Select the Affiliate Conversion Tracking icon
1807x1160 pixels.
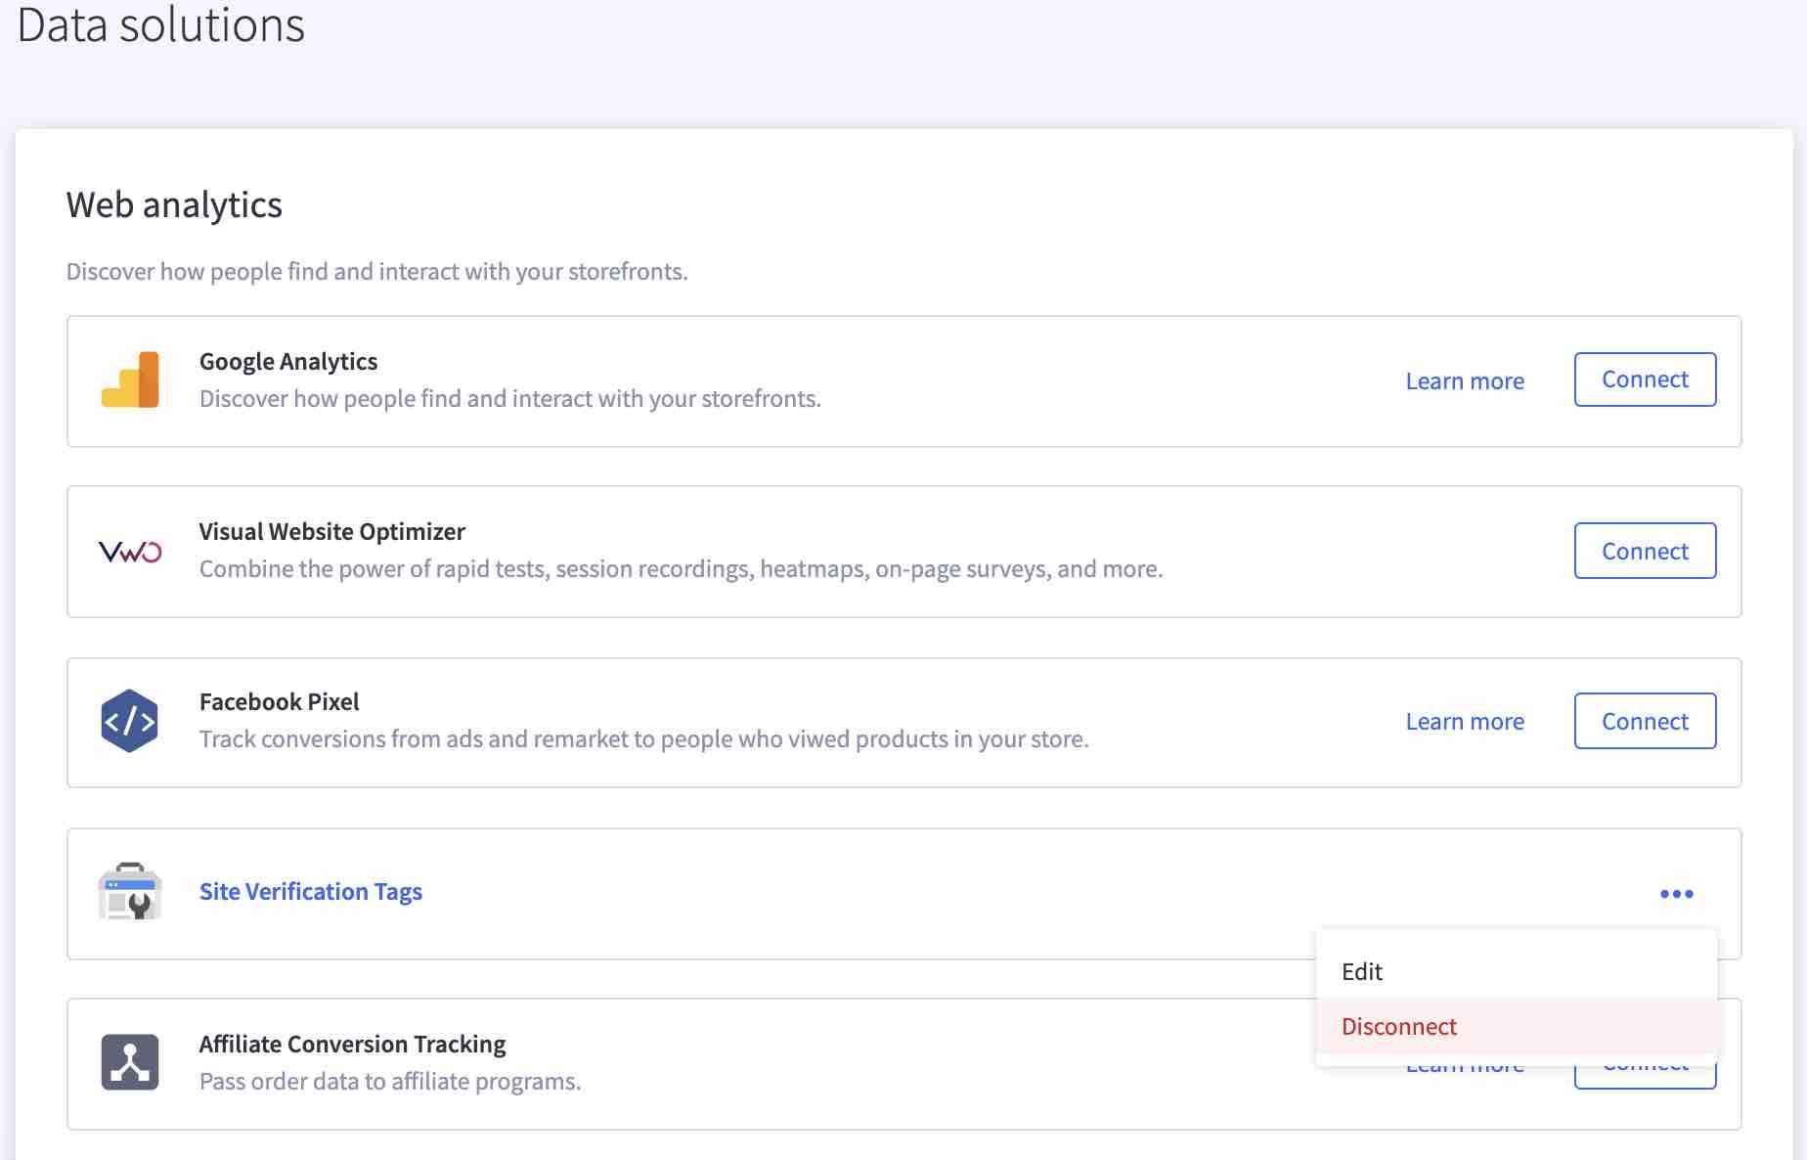pos(128,1062)
